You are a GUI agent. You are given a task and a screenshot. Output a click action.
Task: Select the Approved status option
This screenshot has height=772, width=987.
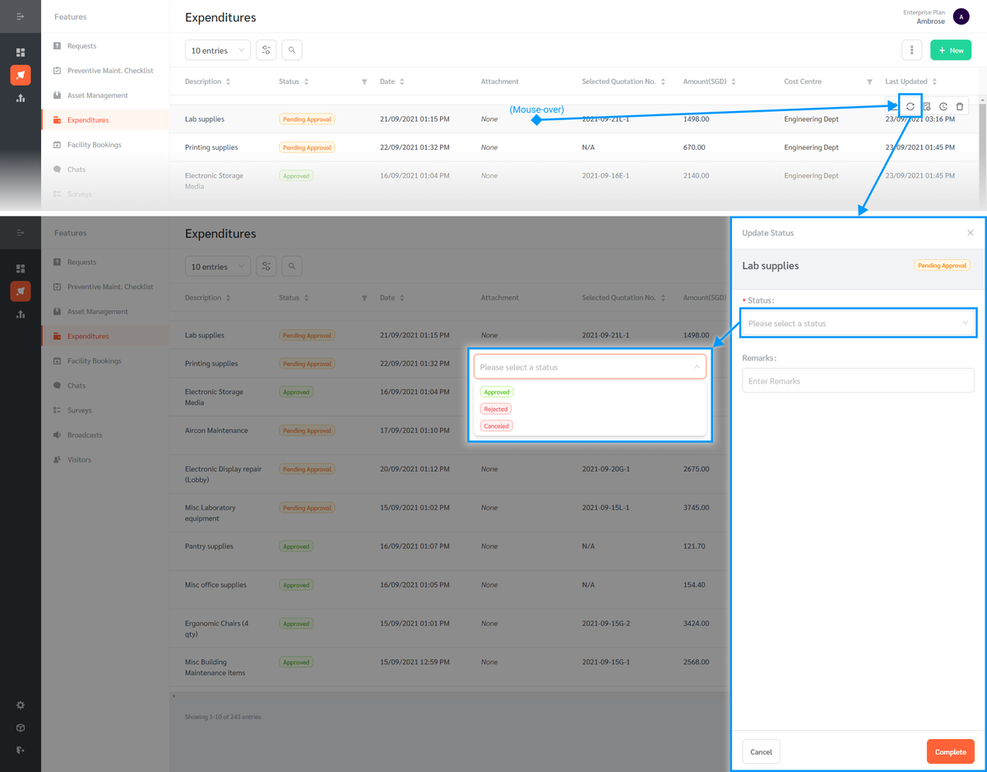click(x=496, y=392)
